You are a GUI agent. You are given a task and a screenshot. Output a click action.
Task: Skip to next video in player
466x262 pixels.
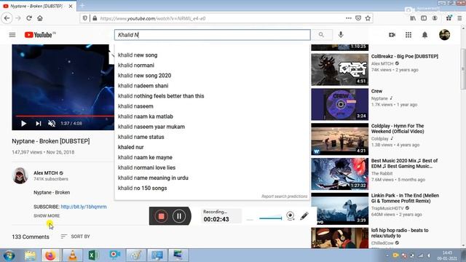pos(39,123)
